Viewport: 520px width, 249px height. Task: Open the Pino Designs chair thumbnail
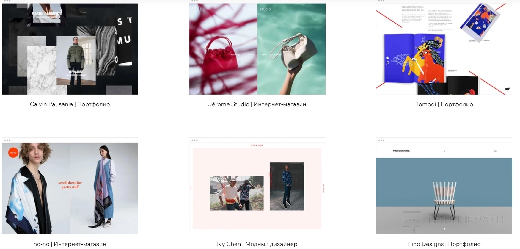pos(444,188)
